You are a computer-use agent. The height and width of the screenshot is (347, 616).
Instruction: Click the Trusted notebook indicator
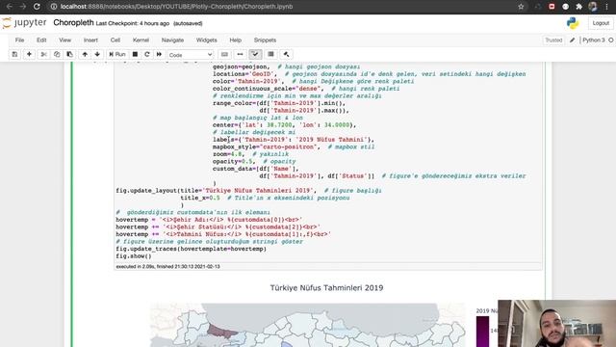coord(553,40)
